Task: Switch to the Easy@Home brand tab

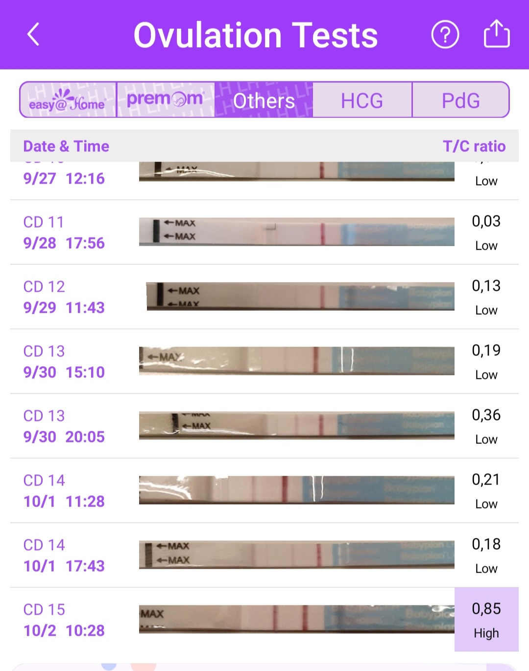Action: point(68,100)
